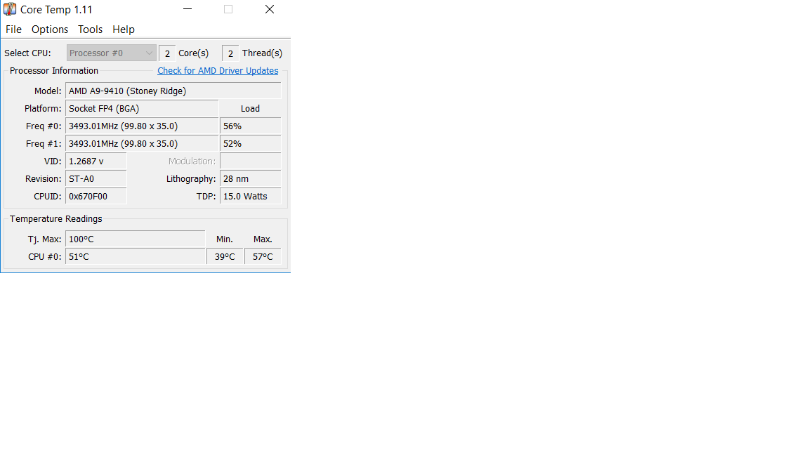Click the Lithography value 28 nm
Viewport: 809px width, 455px height.
[250, 178]
